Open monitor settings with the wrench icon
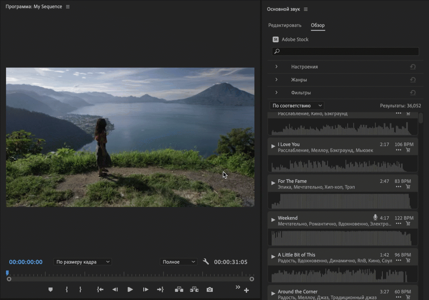This screenshot has height=300, width=429. click(206, 261)
